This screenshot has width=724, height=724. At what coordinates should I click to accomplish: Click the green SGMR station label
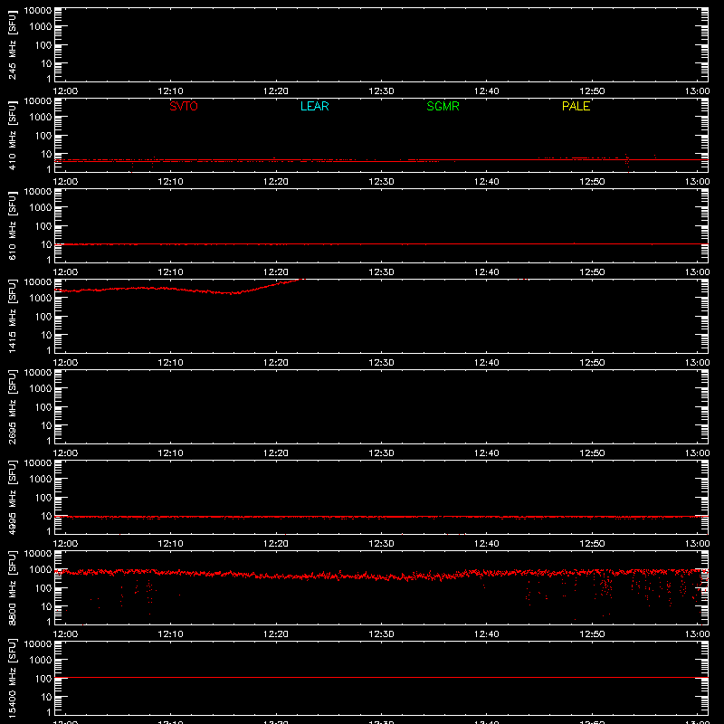pos(443,106)
